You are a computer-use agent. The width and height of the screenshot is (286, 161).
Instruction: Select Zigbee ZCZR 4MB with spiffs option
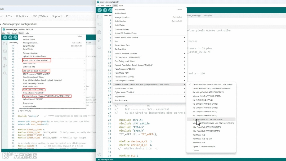point(211,146)
